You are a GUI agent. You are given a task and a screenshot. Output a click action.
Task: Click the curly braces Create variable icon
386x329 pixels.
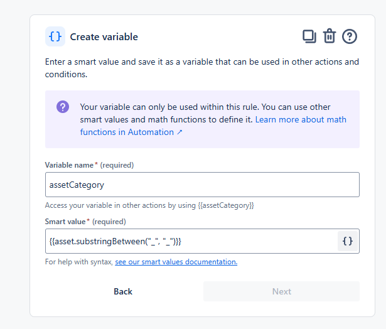click(x=55, y=36)
